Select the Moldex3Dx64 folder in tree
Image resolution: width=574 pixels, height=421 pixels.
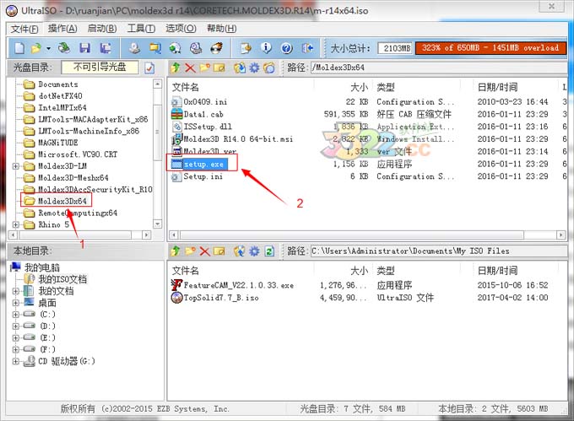tap(63, 202)
